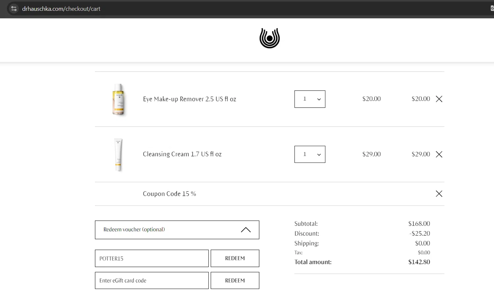Screen dimensions: 494x307
Task: Select the Subtotal $168.00 value
Action: [419, 224]
